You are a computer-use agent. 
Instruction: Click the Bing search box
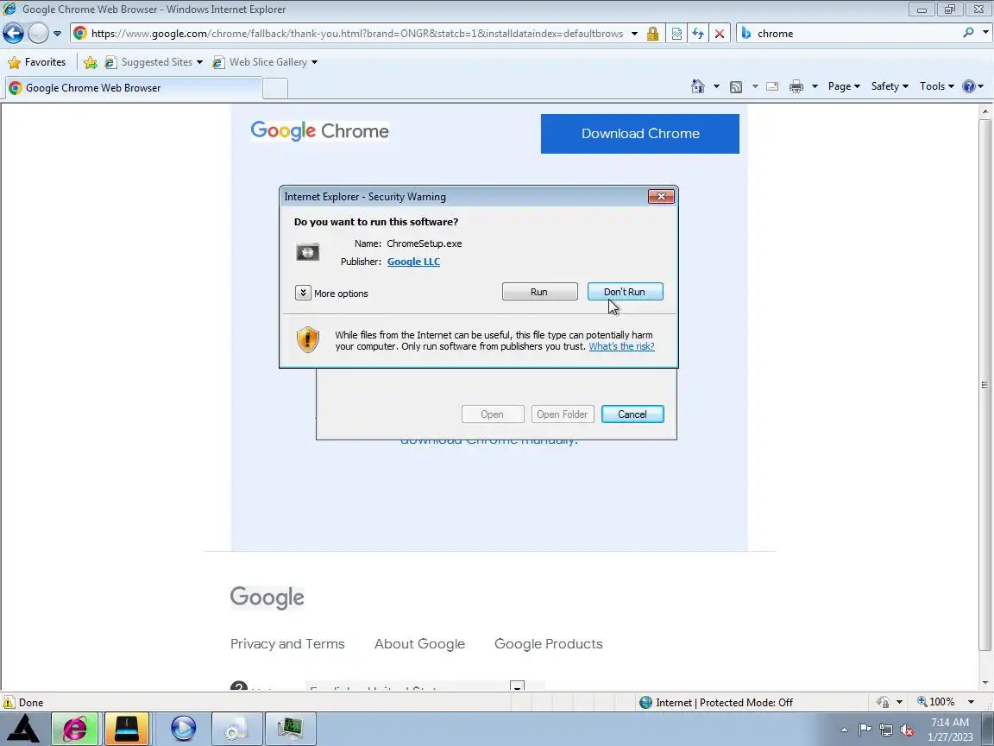[856, 33]
